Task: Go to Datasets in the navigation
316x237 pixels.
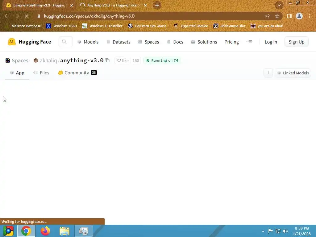Action: [118, 42]
